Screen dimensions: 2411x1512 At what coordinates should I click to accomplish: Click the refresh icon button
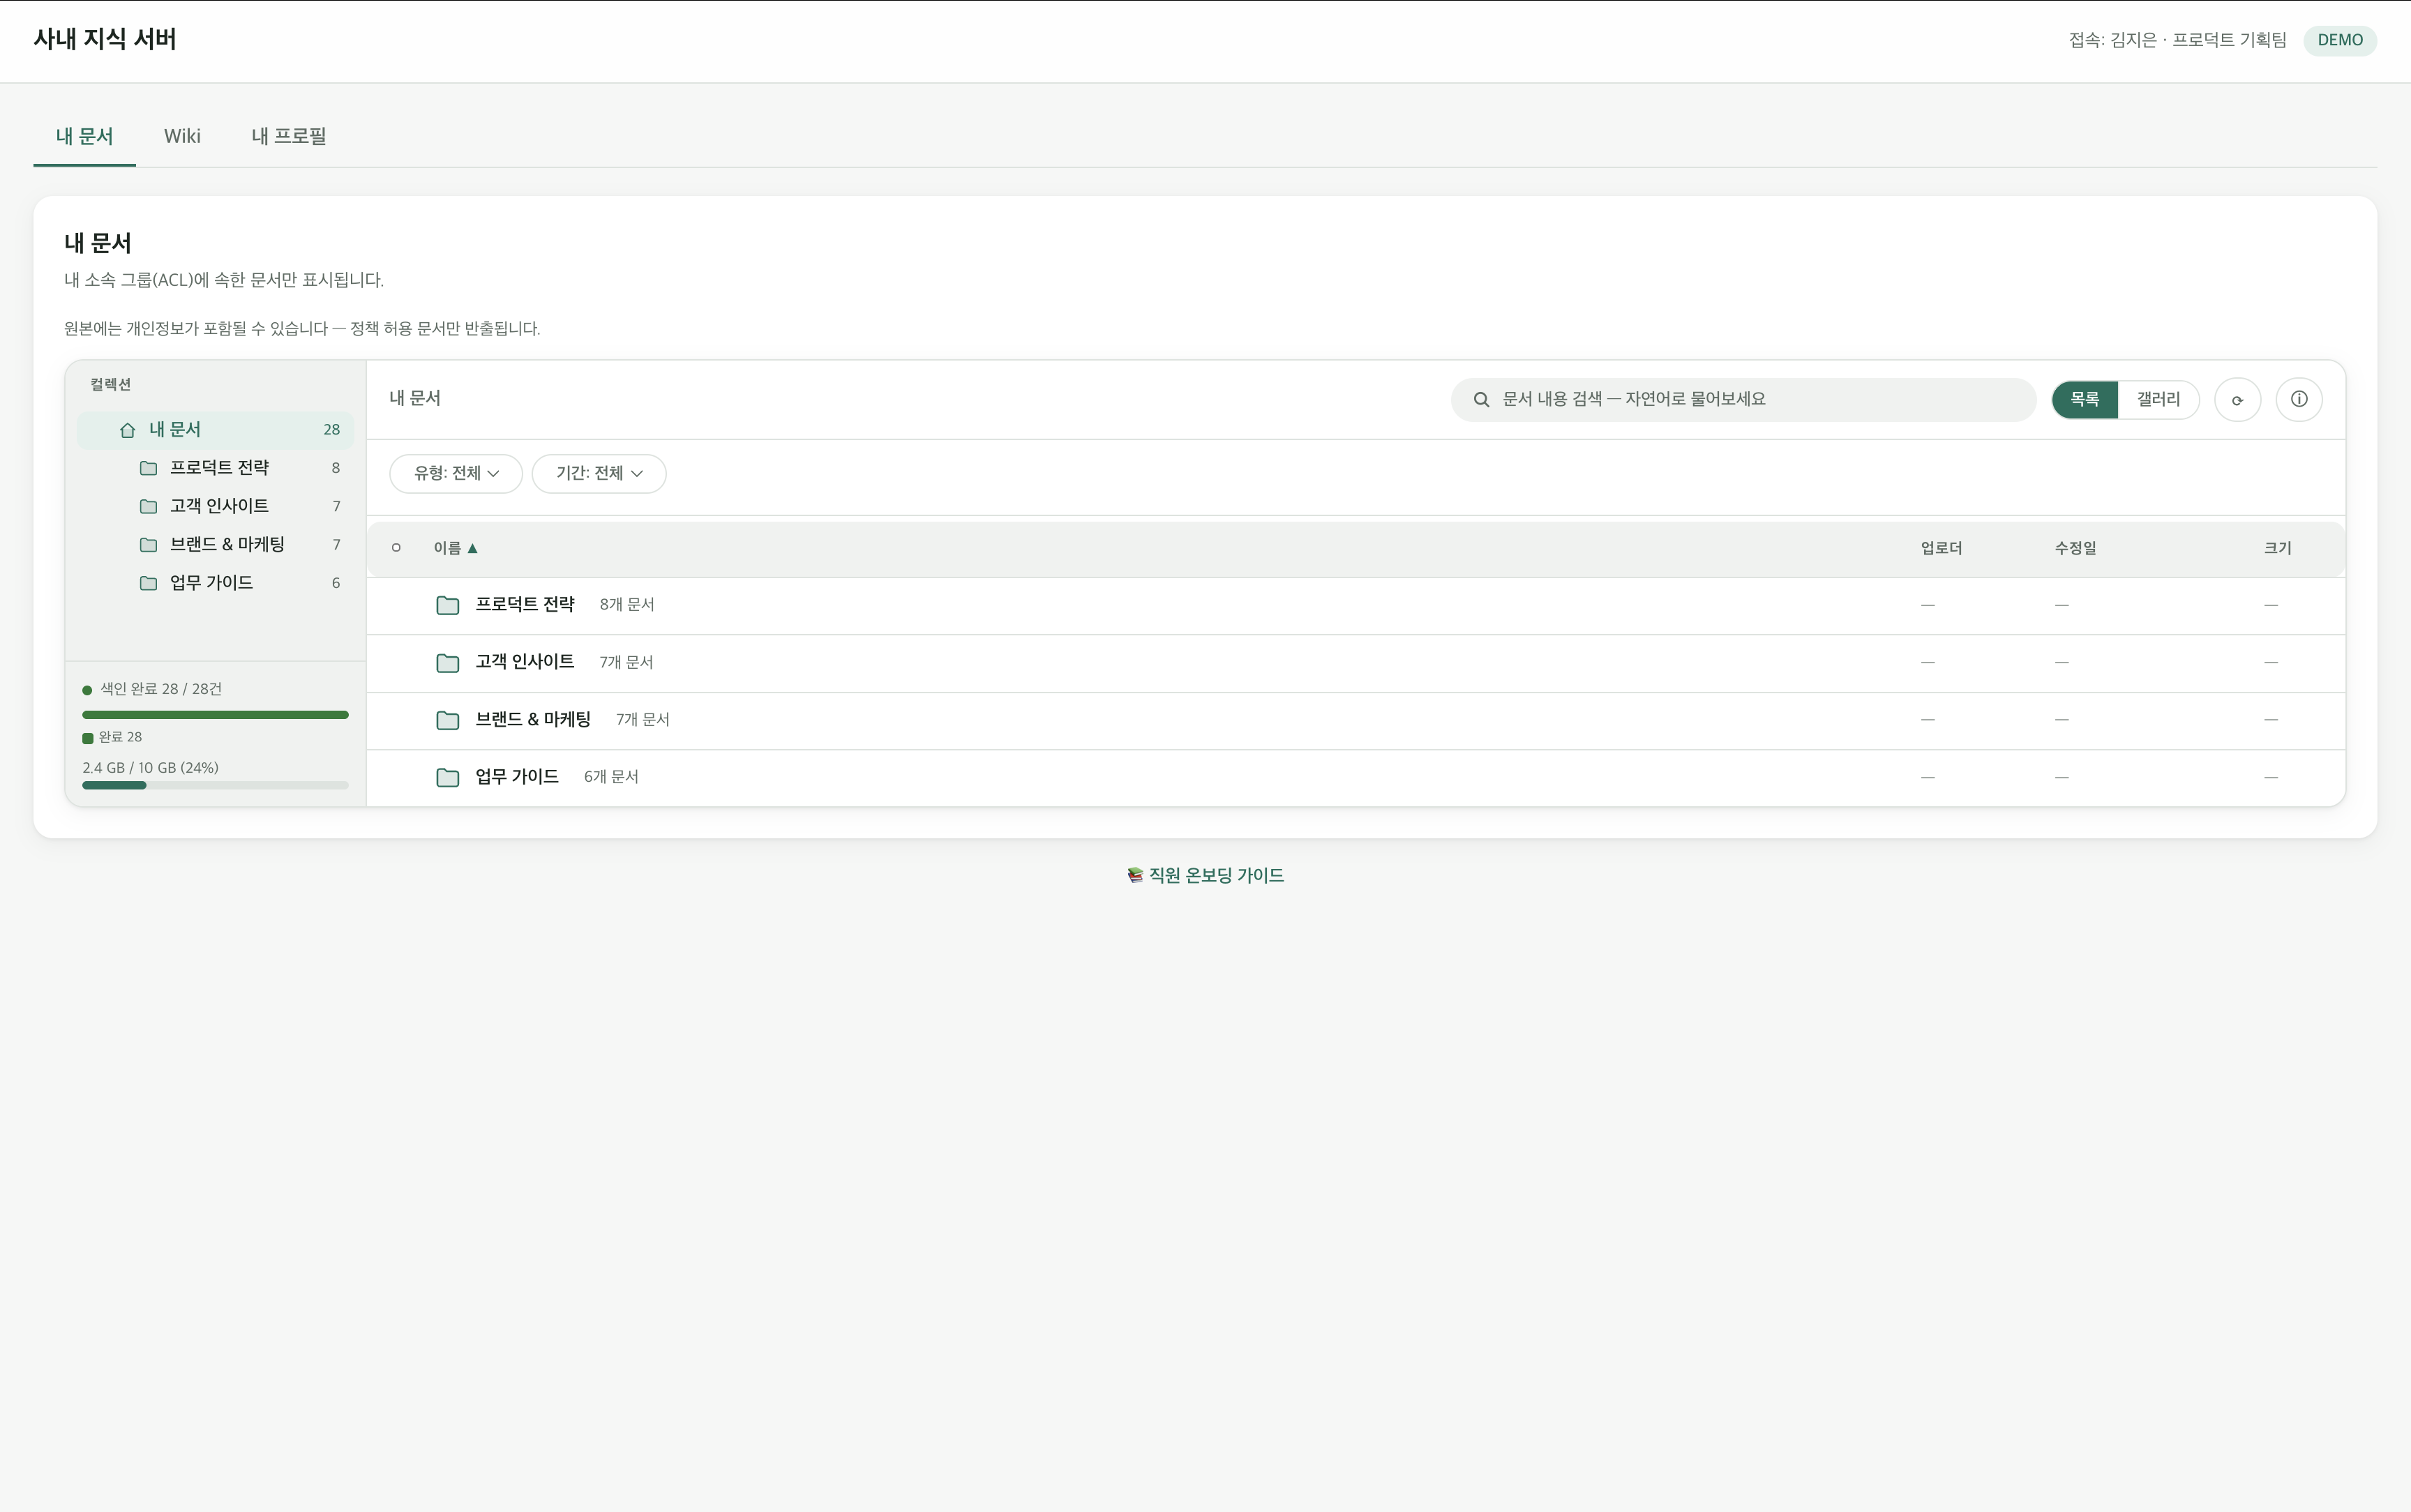coord(2237,400)
